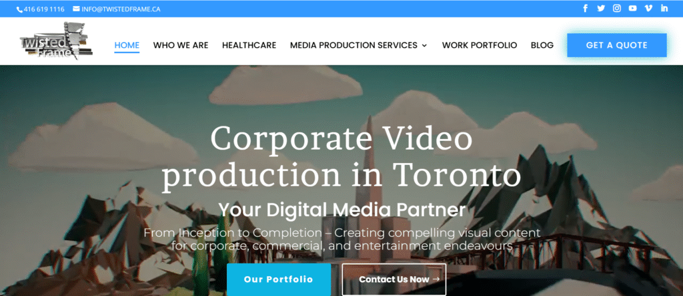Click the phone icon beside 416 619 1116
Viewport: 683px width, 296px height.
pos(19,9)
